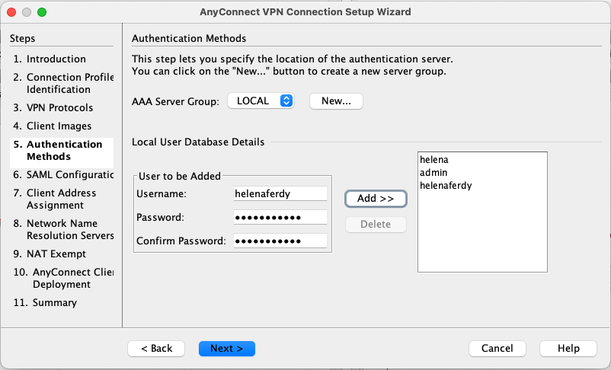The image size is (611, 370).
Task: Focus the Password field
Action: click(280, 218)
